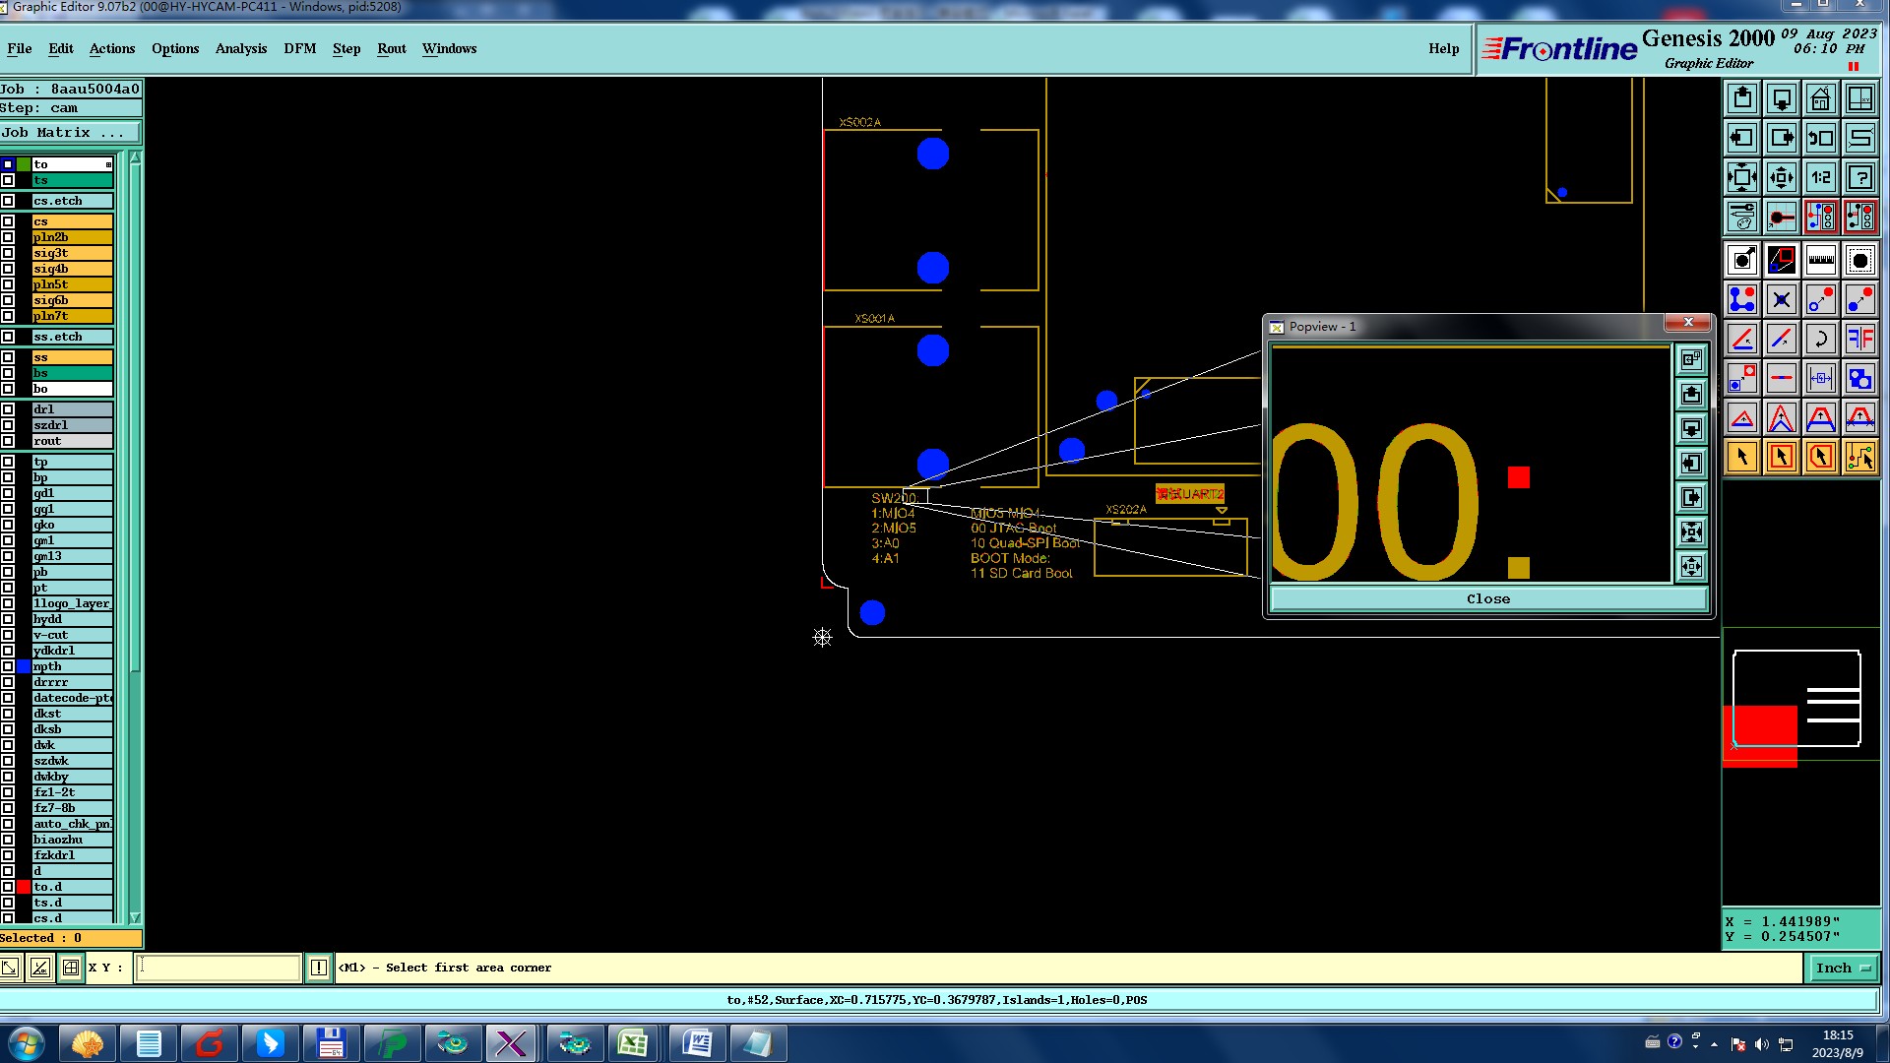This screenshot has height=1063, width=1890.
Task: Click the Popview pan up icon
Action: click(1691, 395)
